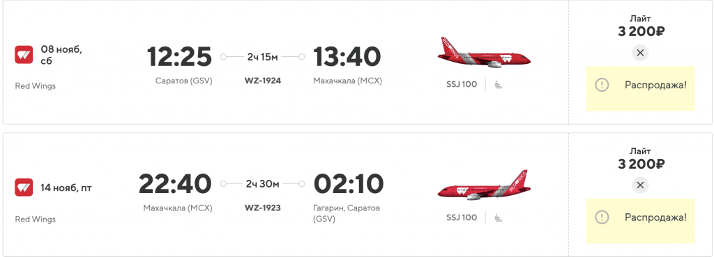Image resolution: width=714 pixels, height=257 pixels.
Task: Click the second Распродажа! sale banner
Action: (640, 221)
